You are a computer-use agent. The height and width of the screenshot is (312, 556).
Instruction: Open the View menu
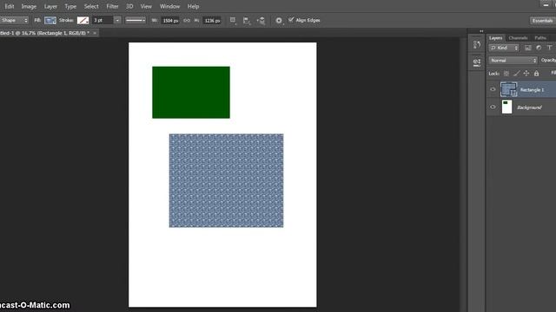pos(146,6)
